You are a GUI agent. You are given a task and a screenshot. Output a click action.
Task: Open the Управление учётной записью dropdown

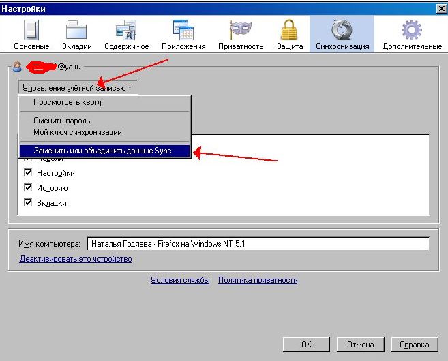78,88
